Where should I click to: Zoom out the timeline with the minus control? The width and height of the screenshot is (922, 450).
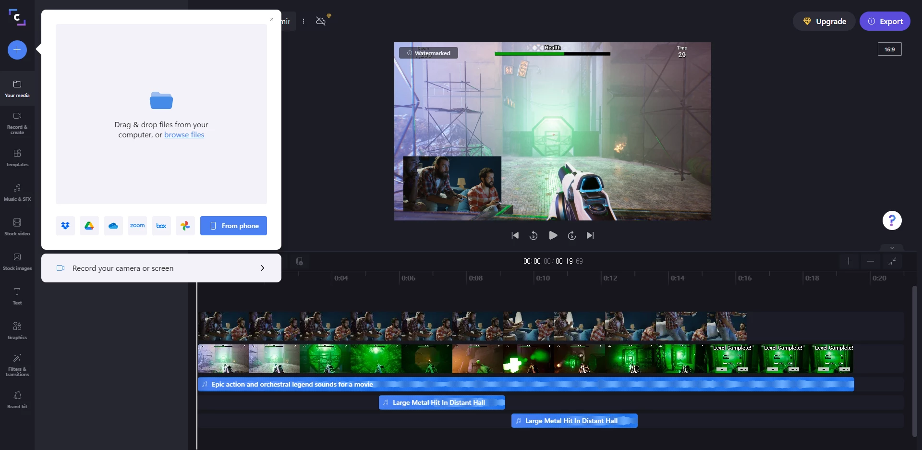click(x=871, y=262)
